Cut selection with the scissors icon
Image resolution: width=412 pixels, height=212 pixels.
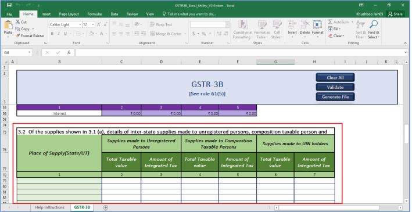[21, 22]
